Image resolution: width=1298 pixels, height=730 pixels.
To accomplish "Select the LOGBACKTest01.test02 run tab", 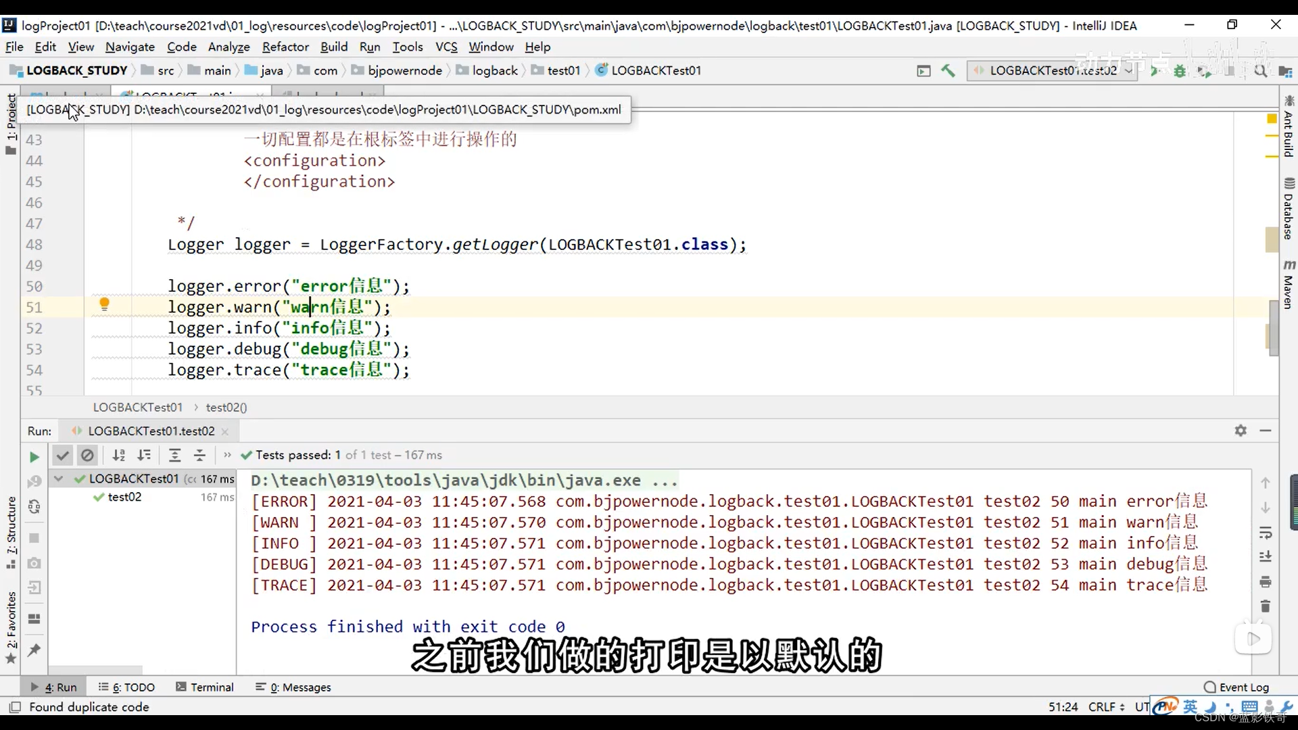I will pos(150,431).
